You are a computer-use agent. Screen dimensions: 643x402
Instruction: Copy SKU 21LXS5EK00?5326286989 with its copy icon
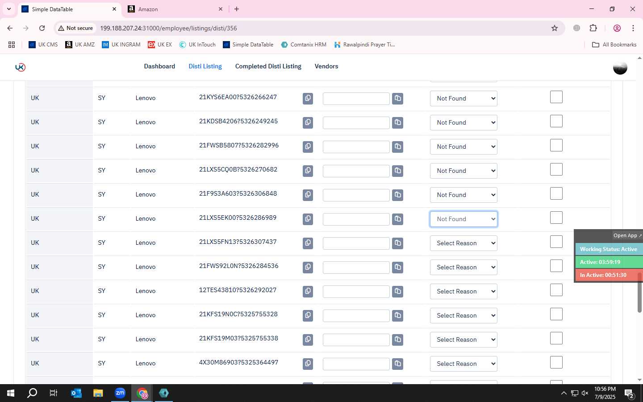pos(308,219)
